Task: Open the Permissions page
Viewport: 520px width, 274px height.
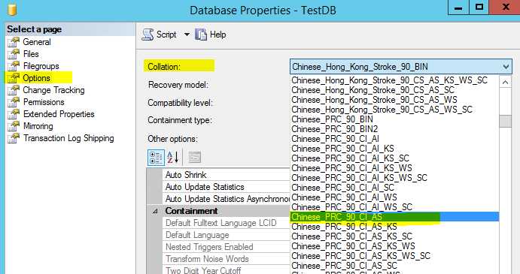Action: [x=44, y=102]
